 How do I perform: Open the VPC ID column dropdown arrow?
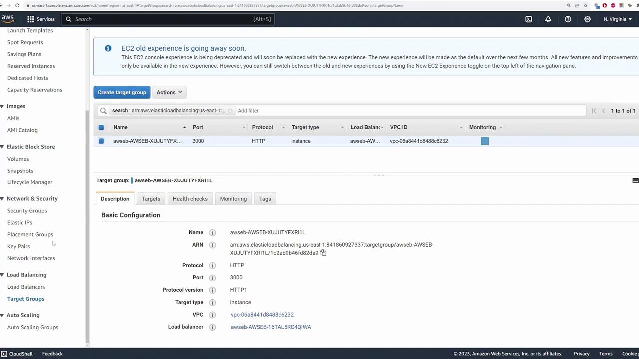461,128
